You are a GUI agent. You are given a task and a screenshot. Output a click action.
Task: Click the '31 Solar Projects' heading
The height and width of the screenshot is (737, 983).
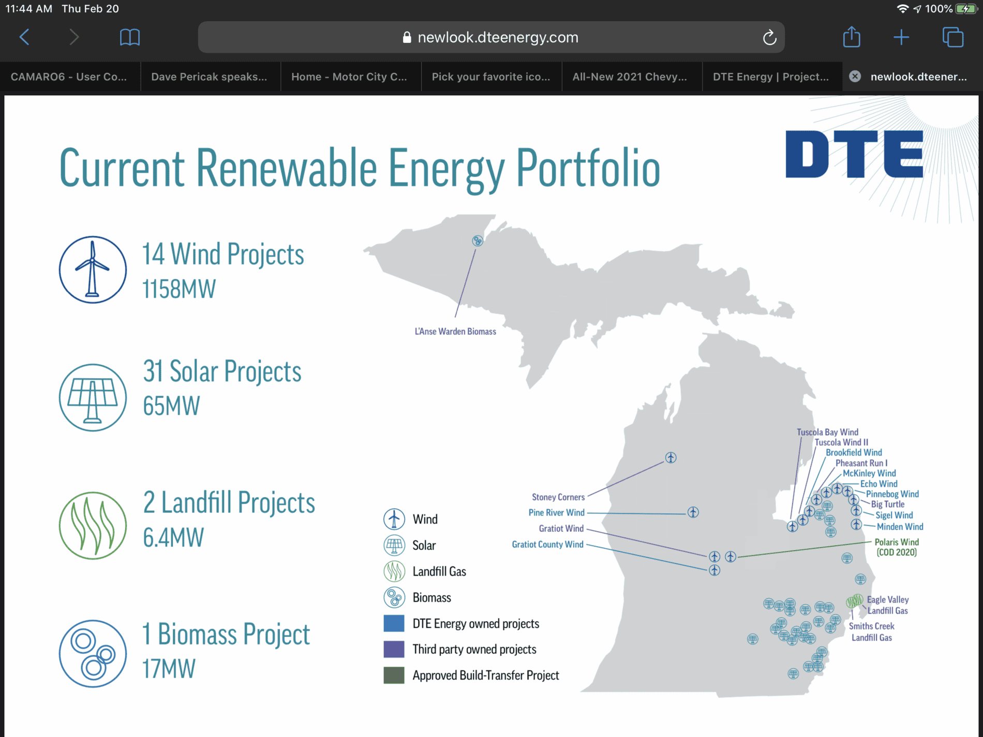tap(222, 371)
